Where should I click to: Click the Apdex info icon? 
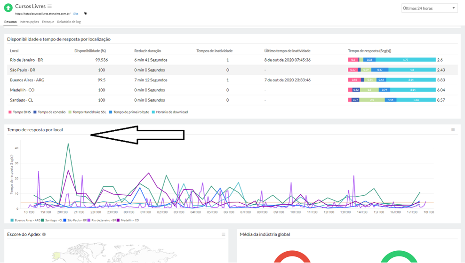tap(44, 234)
